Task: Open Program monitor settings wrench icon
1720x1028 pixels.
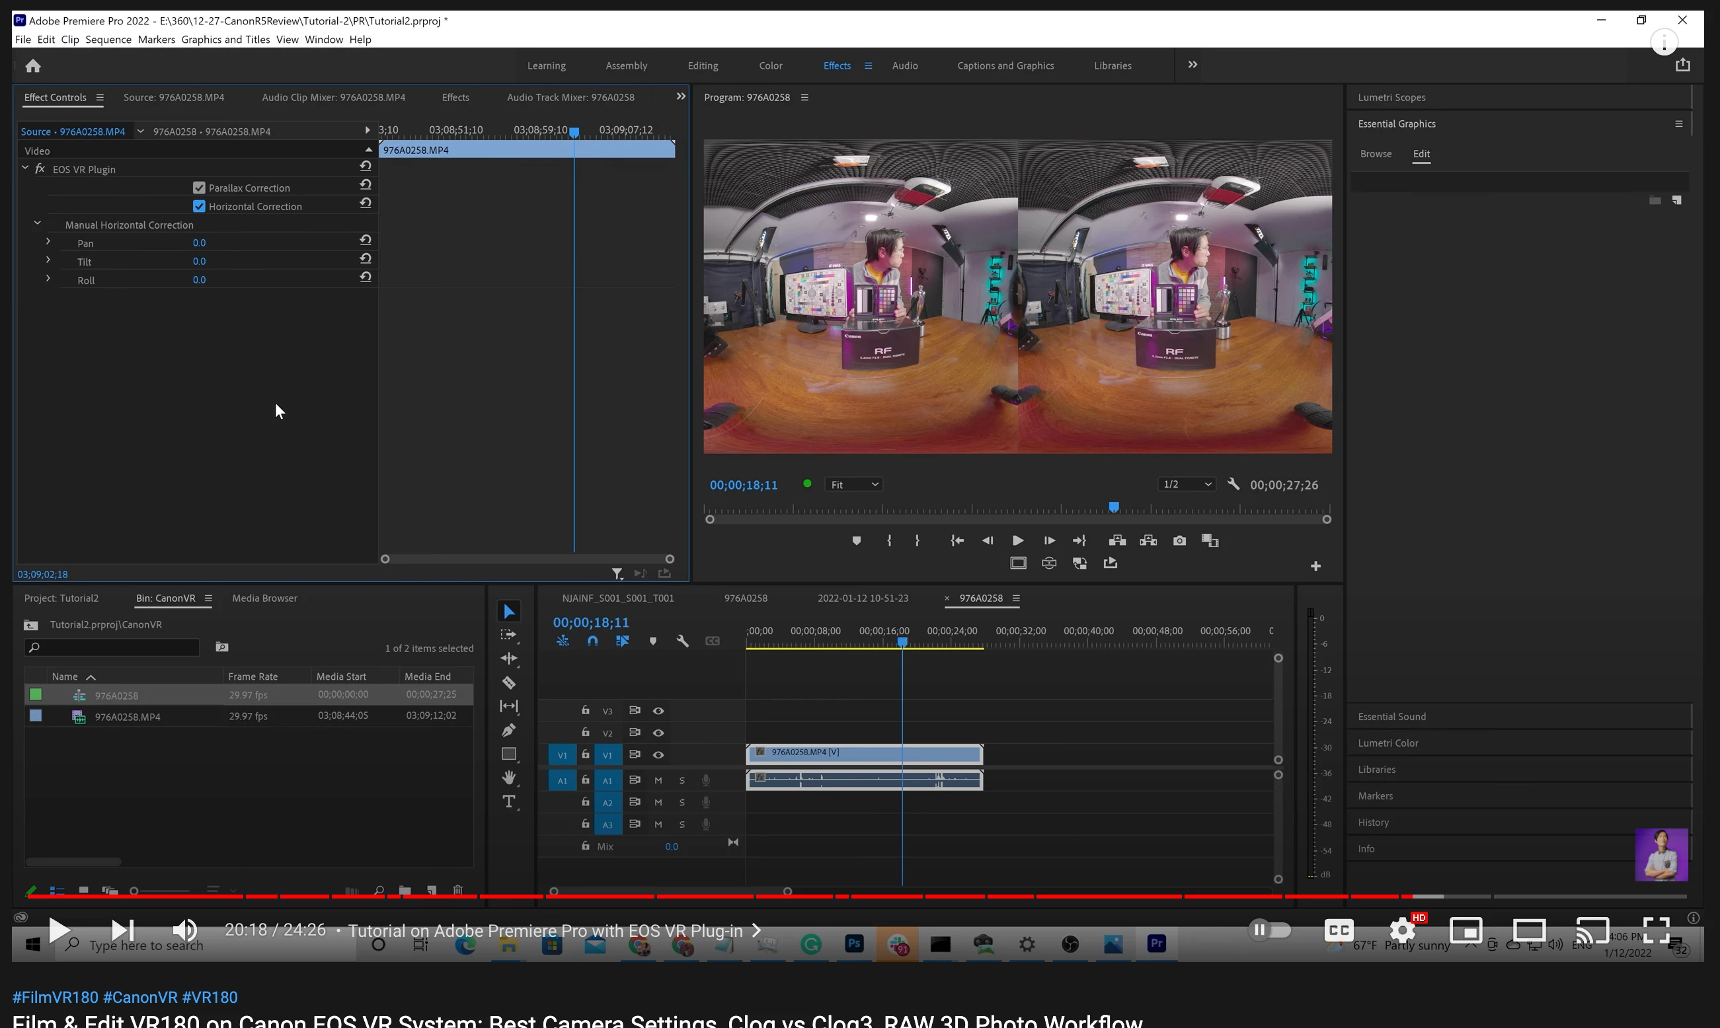Action: [1233, 484]
